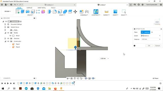Open the Job Status clock icon
Viewport: 163px width, 91px height.
tap(143, 5)
